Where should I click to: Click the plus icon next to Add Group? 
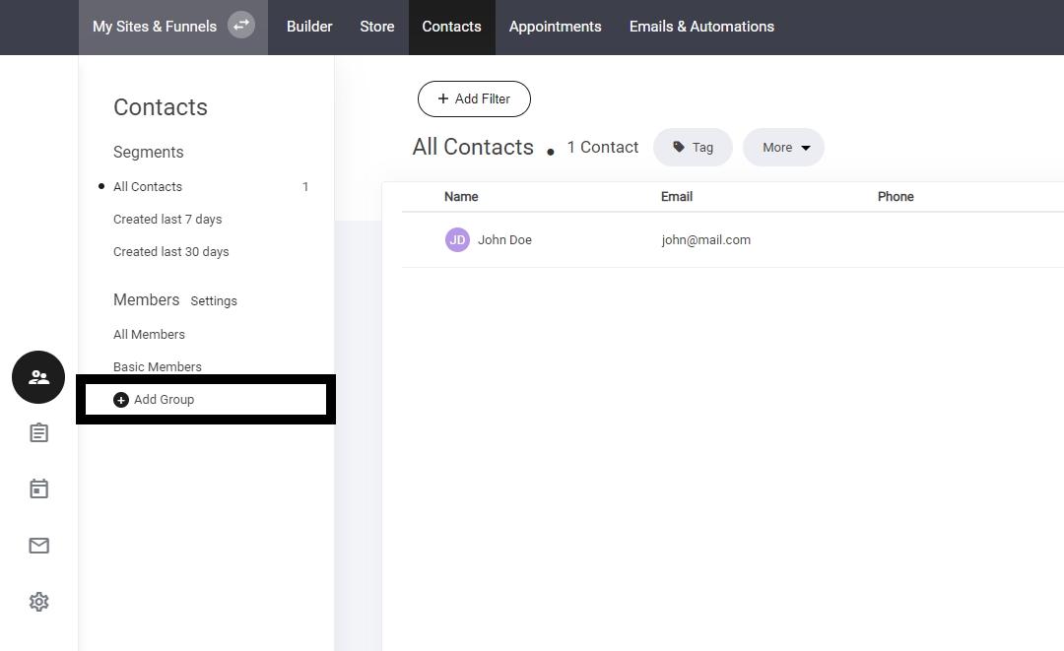(x=121, y=400)
